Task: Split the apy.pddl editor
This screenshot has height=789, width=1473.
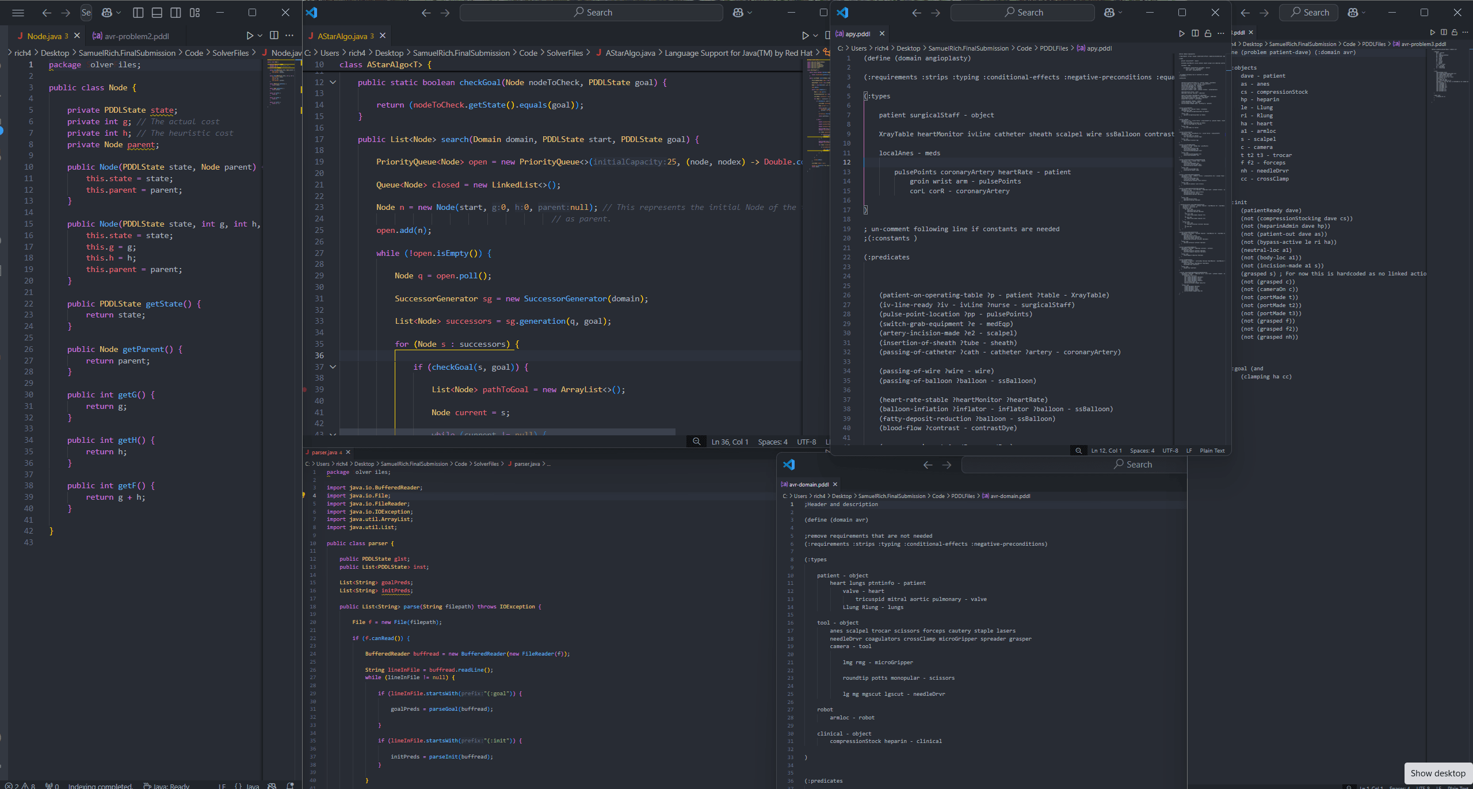Action: [1195, 33]
